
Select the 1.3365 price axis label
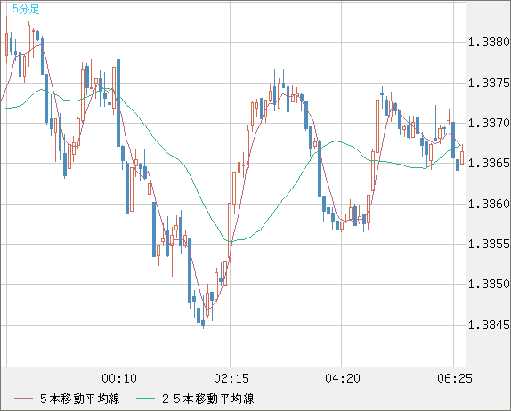(489, 163)
